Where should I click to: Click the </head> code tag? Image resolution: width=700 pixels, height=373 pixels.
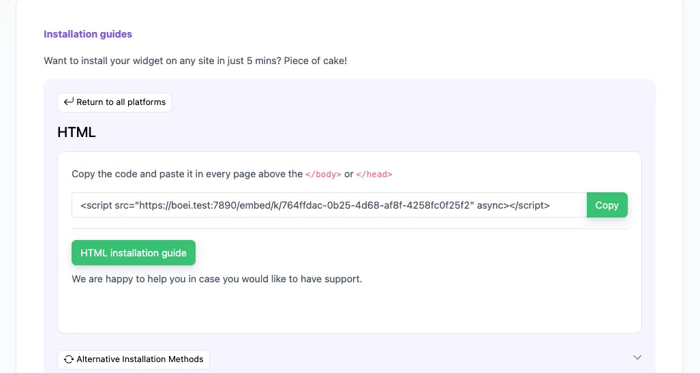click(x=374, y=175)
